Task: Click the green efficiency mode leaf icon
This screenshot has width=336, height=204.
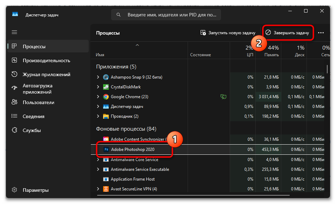Action: pyautogui.click(x=223, y=97)
